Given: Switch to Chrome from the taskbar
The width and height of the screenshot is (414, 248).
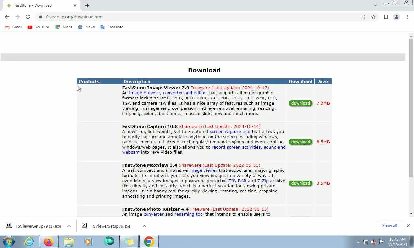Looking at the screenshot, I should (149, 242).
